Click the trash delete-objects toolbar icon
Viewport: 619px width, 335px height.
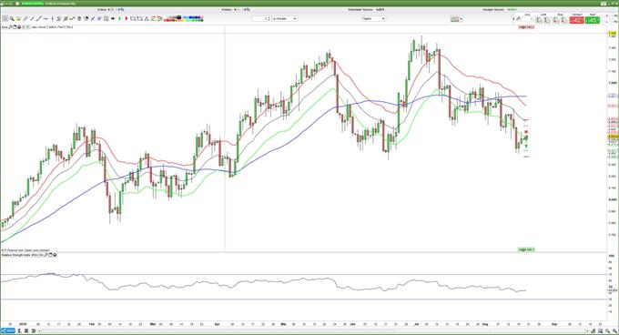(79, 18)
